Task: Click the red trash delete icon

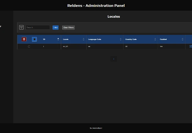Action: tap(24, 39)
